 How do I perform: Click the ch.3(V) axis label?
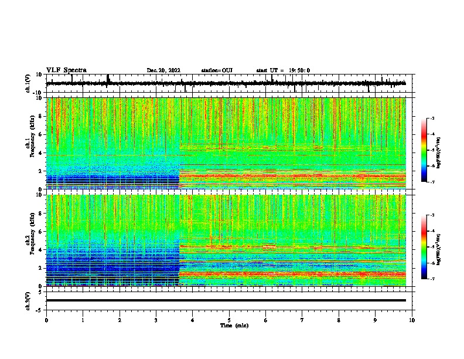pos(28,301)
